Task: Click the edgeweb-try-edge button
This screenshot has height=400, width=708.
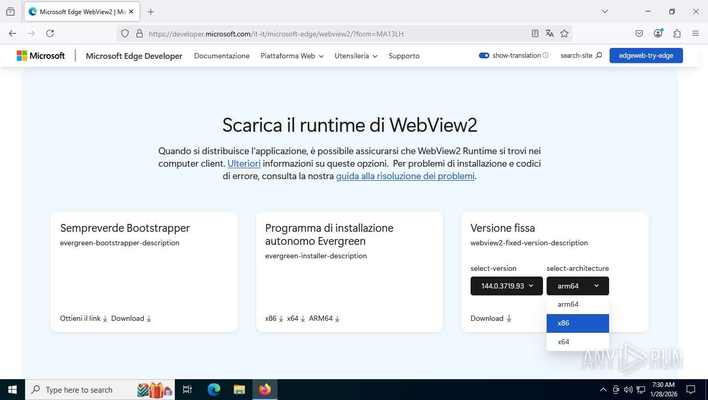Action: pyautogui.click(x=646, y=56)
